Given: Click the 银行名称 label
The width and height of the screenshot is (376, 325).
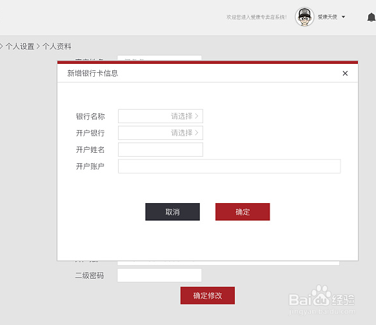Looking at the screenshot, I should pyautogui.click(x=90, y=117).
